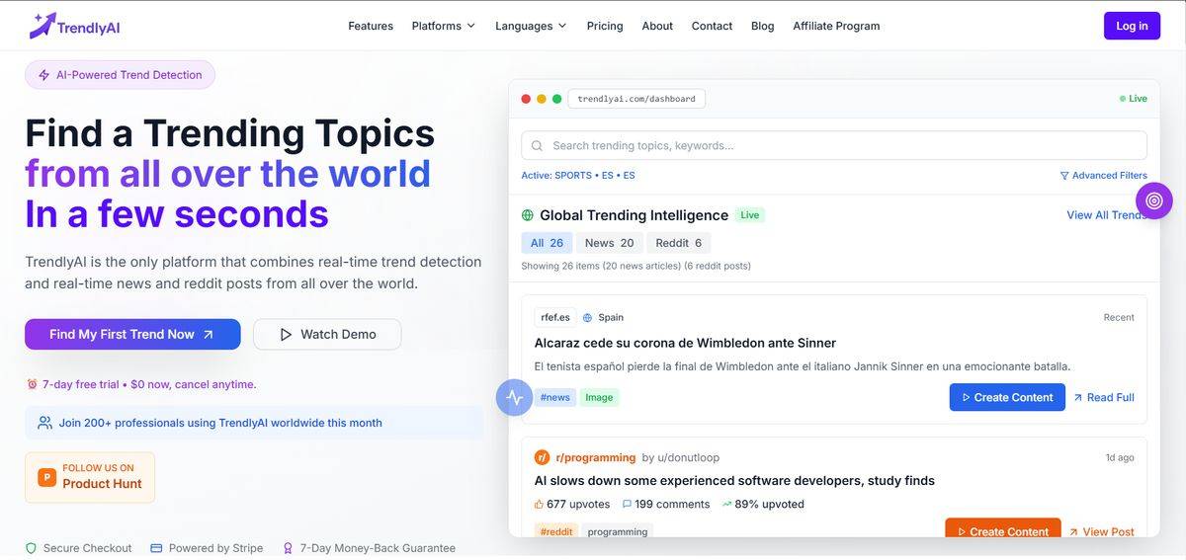Click 'Showing 26 items' summary text
Viewport: 1186px width, 560px height.
pyautogui.click(x=635, y=266)
